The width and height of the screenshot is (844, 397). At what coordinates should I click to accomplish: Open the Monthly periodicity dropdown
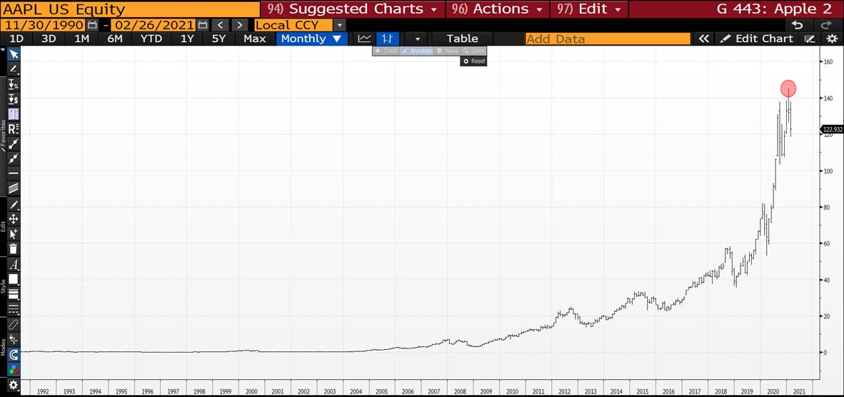coord(311,39)
